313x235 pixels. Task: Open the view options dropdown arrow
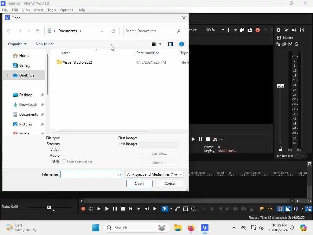point(160,44)
